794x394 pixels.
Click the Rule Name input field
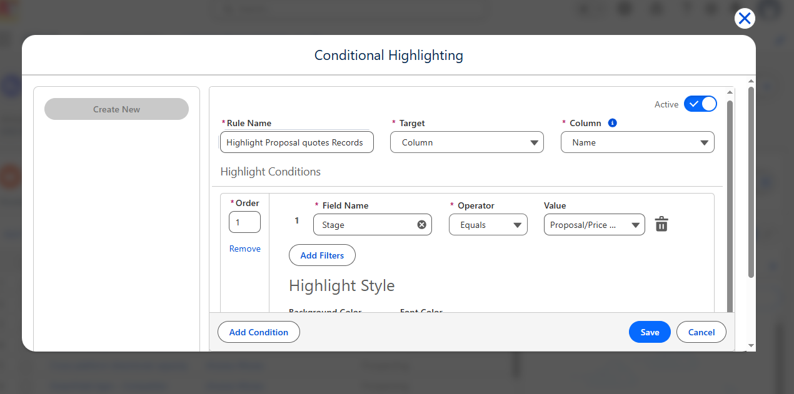click(297, 142)
